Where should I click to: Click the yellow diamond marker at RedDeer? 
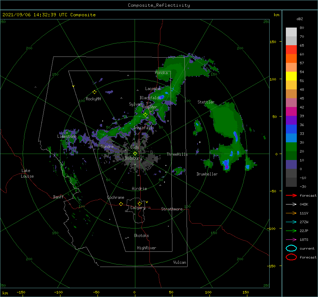click(145, 115)
